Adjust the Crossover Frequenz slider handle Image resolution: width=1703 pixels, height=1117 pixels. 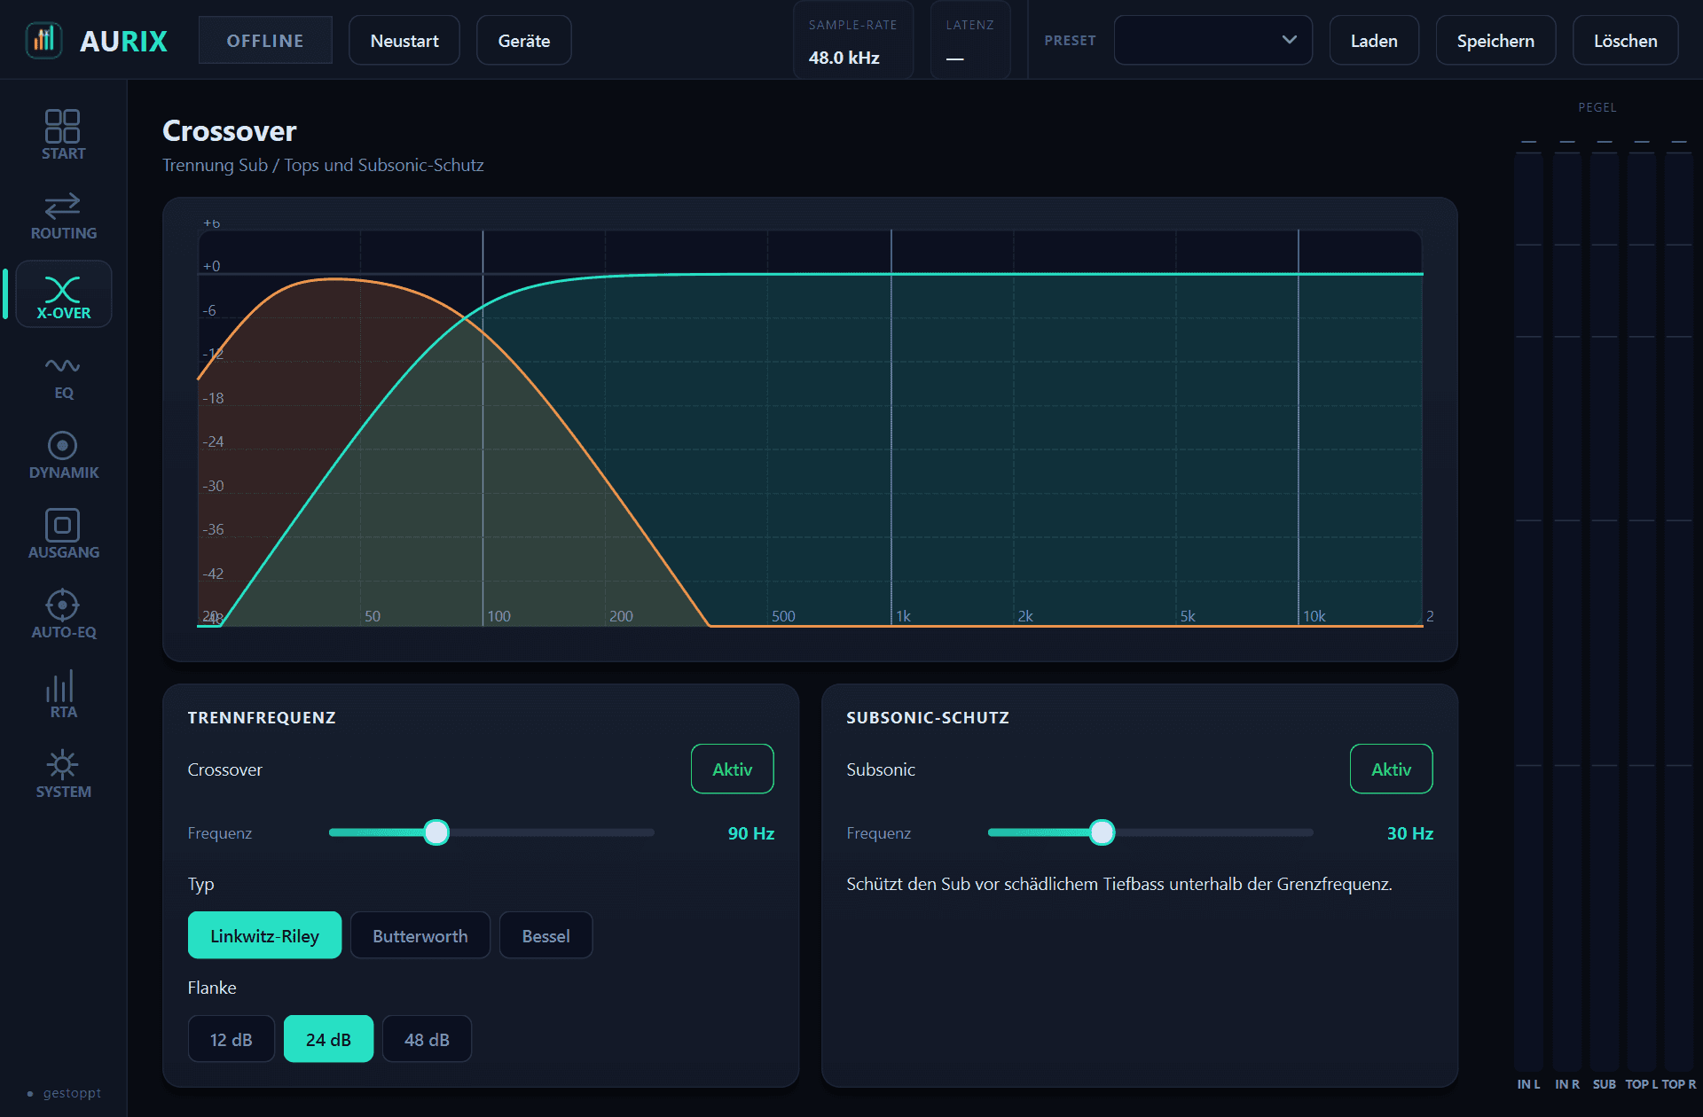[x=436, y=832]
